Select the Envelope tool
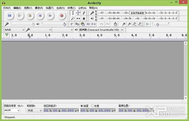Image resolution: width=189 pixels, height=121 pixels. (78, 13)
